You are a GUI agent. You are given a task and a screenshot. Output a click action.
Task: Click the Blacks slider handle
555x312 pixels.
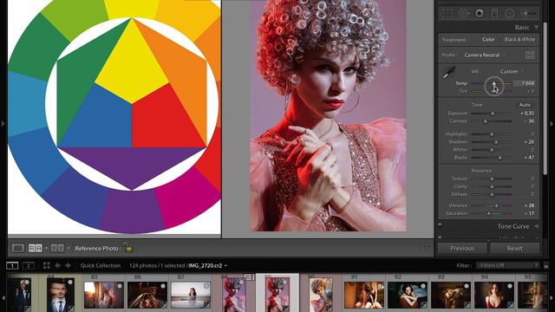[x=499, y=158]
